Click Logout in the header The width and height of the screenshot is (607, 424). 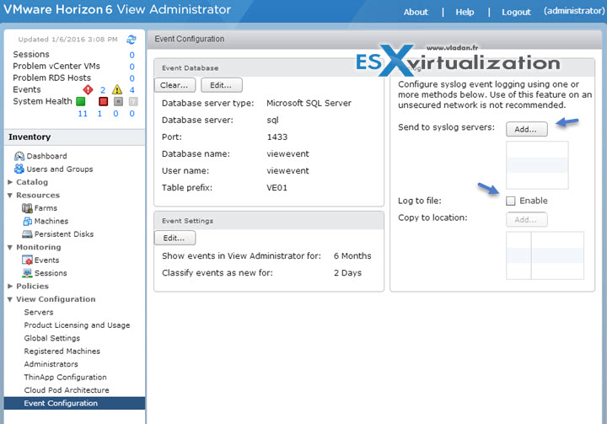tap(516, 12)
